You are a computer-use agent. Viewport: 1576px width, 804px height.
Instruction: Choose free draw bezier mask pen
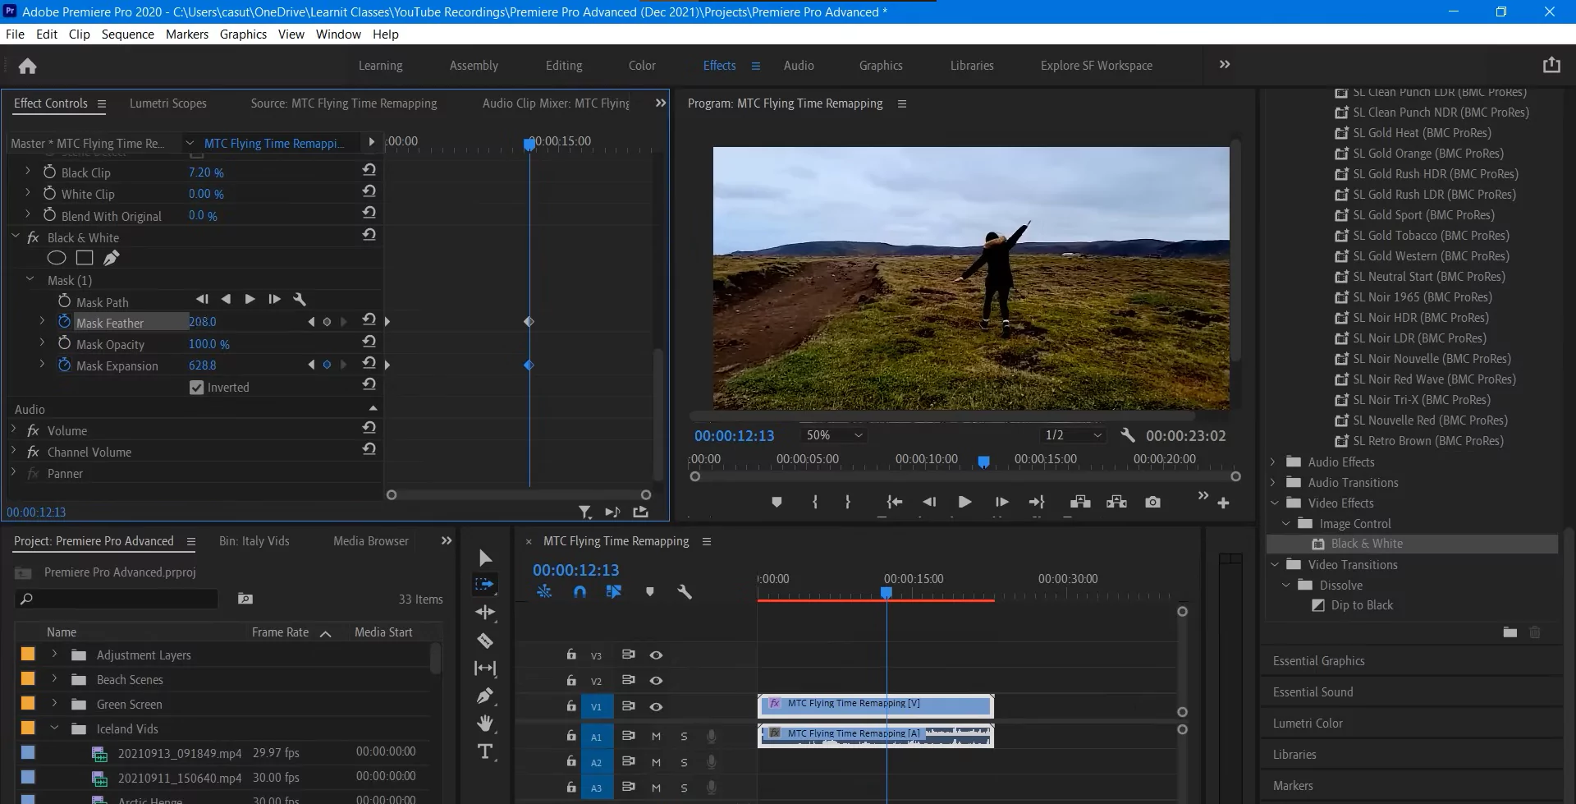[x=112, y=258]
